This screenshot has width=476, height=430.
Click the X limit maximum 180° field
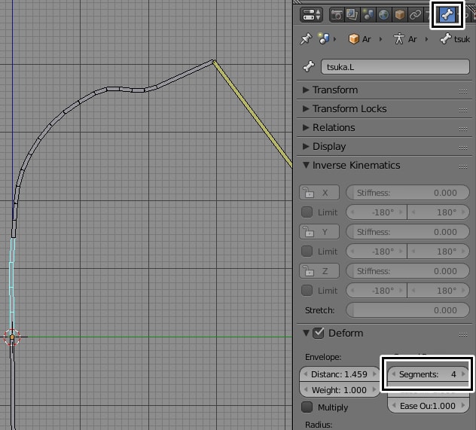pyautogui.click(x=438, y=212)
